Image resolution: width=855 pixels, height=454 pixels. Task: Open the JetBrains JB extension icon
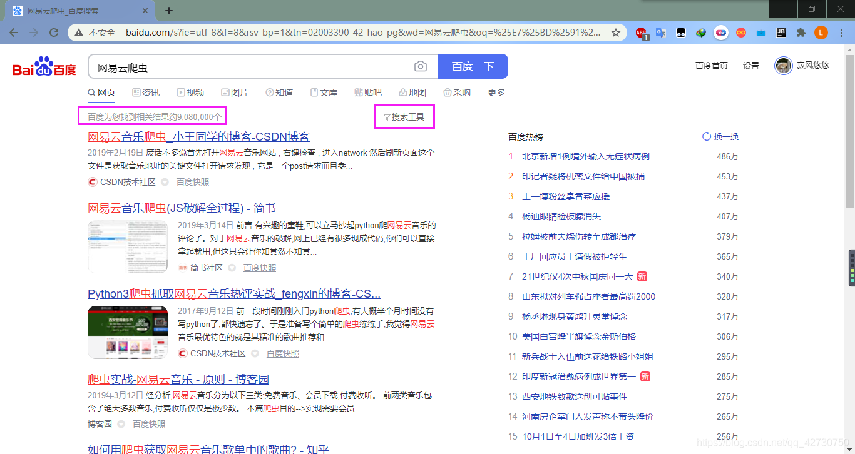pos(781,33)
